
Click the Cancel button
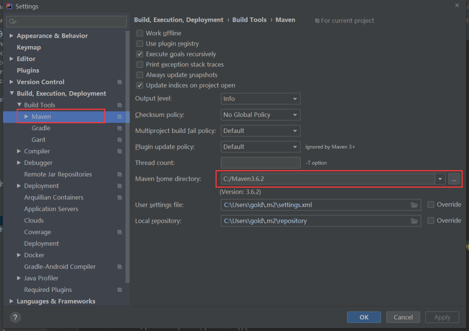click(x=403, y=317)
